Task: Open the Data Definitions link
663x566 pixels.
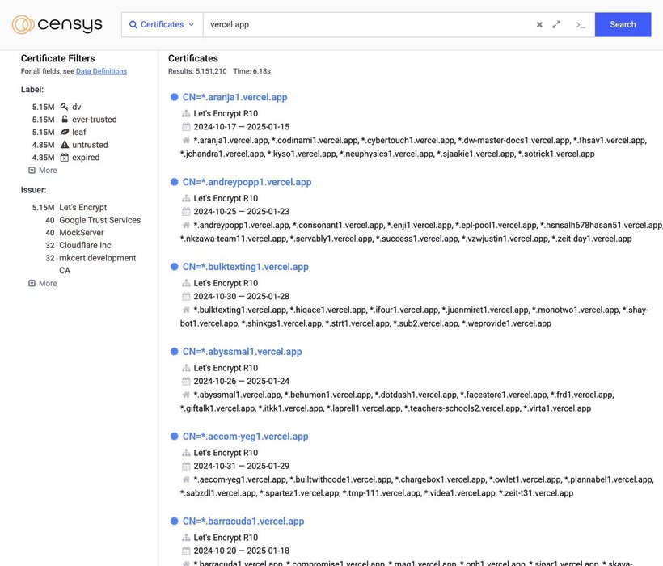Action: pos(102,71)
